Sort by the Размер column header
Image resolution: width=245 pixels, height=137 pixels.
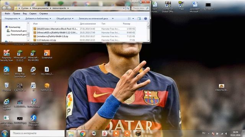(126, 24)
